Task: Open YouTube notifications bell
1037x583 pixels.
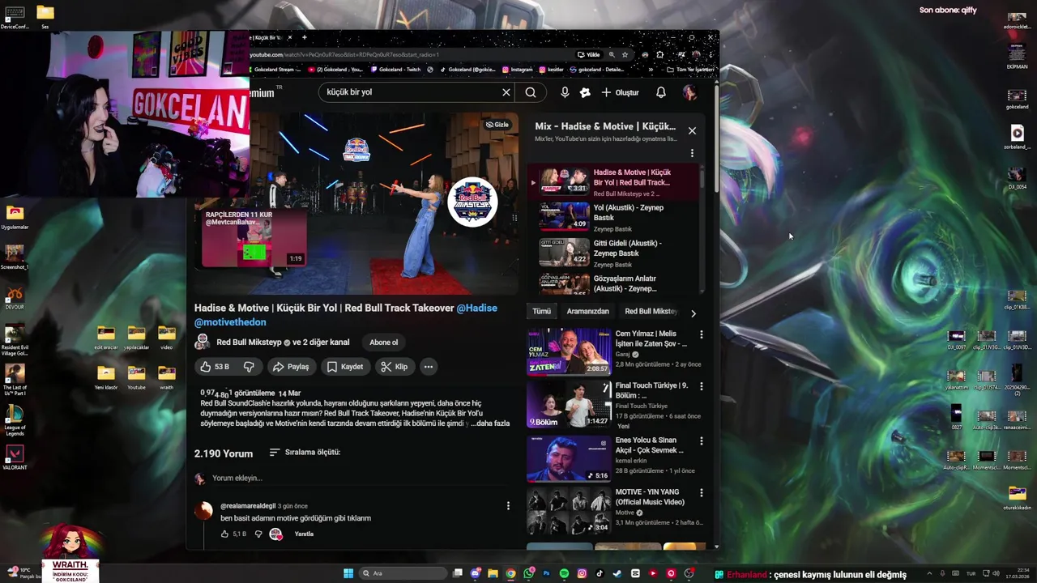Action: click(x=661, y=92)
